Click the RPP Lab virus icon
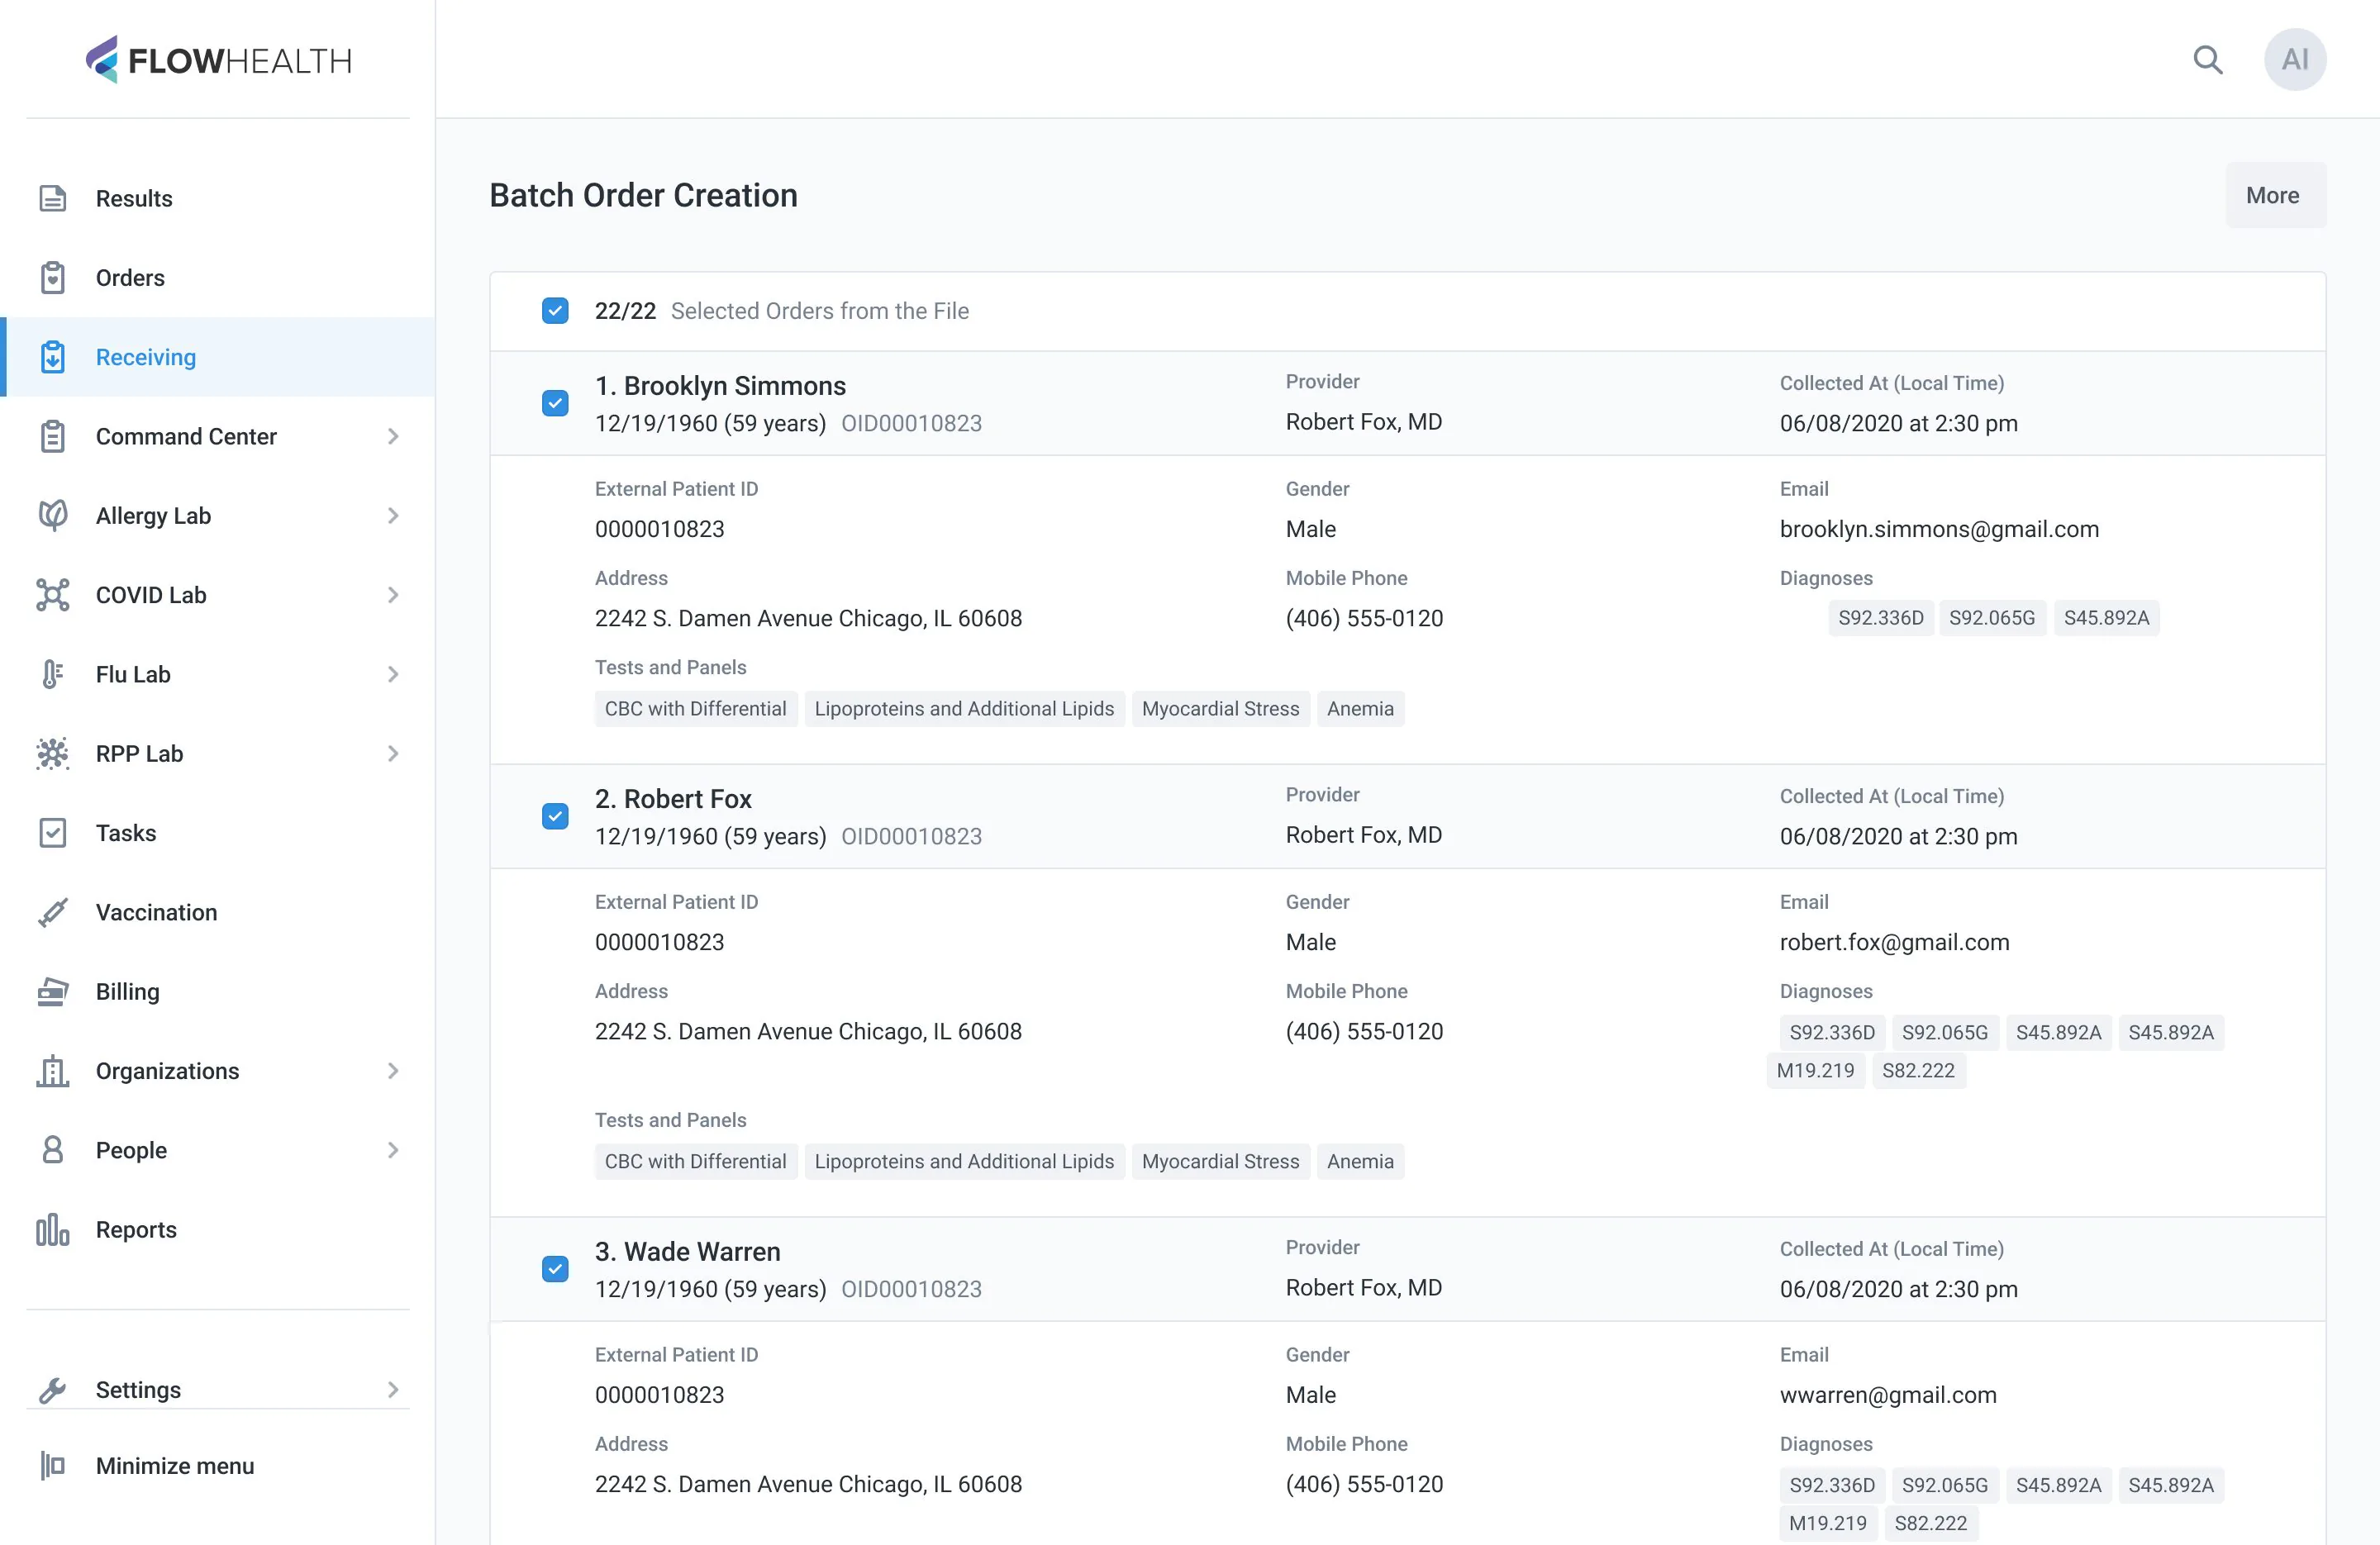The image size is (2380, 1545). coord(53,753)
